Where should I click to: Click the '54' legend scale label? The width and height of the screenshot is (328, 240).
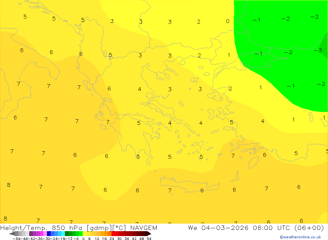149,239
